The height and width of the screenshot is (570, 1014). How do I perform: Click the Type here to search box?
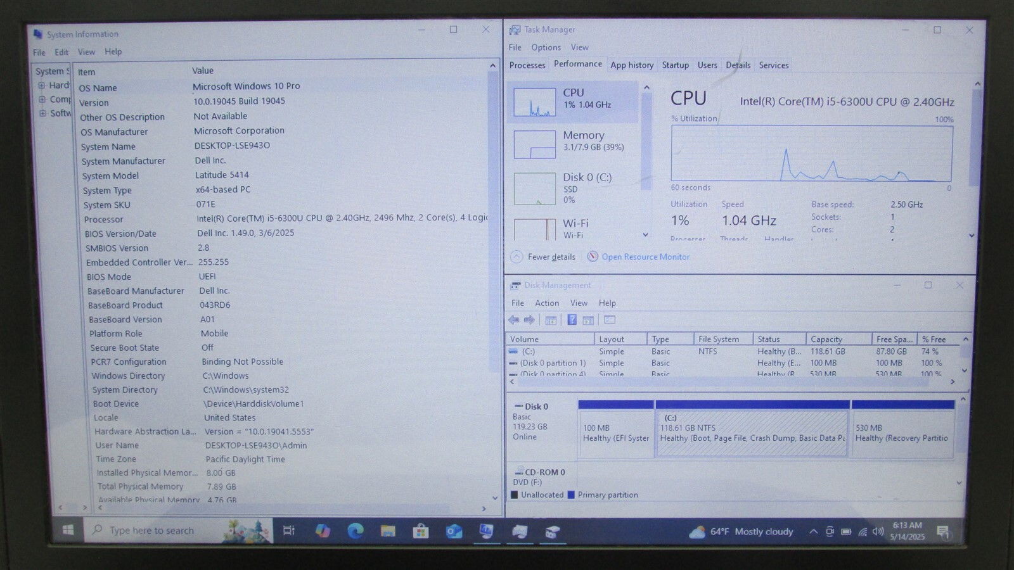click(178, 531)
